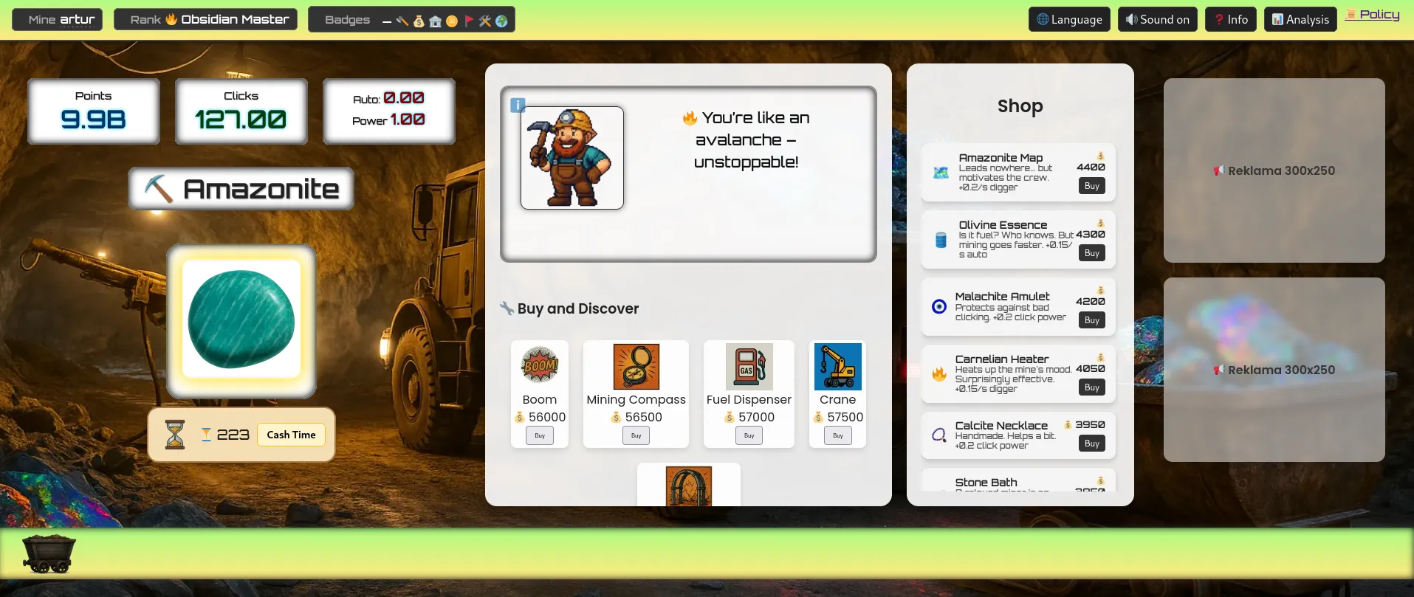Open the Rank Obsidian Master panel
Viewport: 1414px width, 597px height.
pyautogui.click(x=206, y=19)
